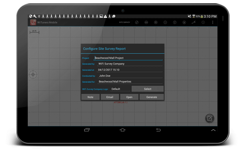Click the Email button
Viewport: 244px width, 163px height.
point(110,97)
